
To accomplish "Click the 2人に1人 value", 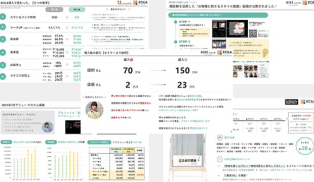I will (77, 27).
